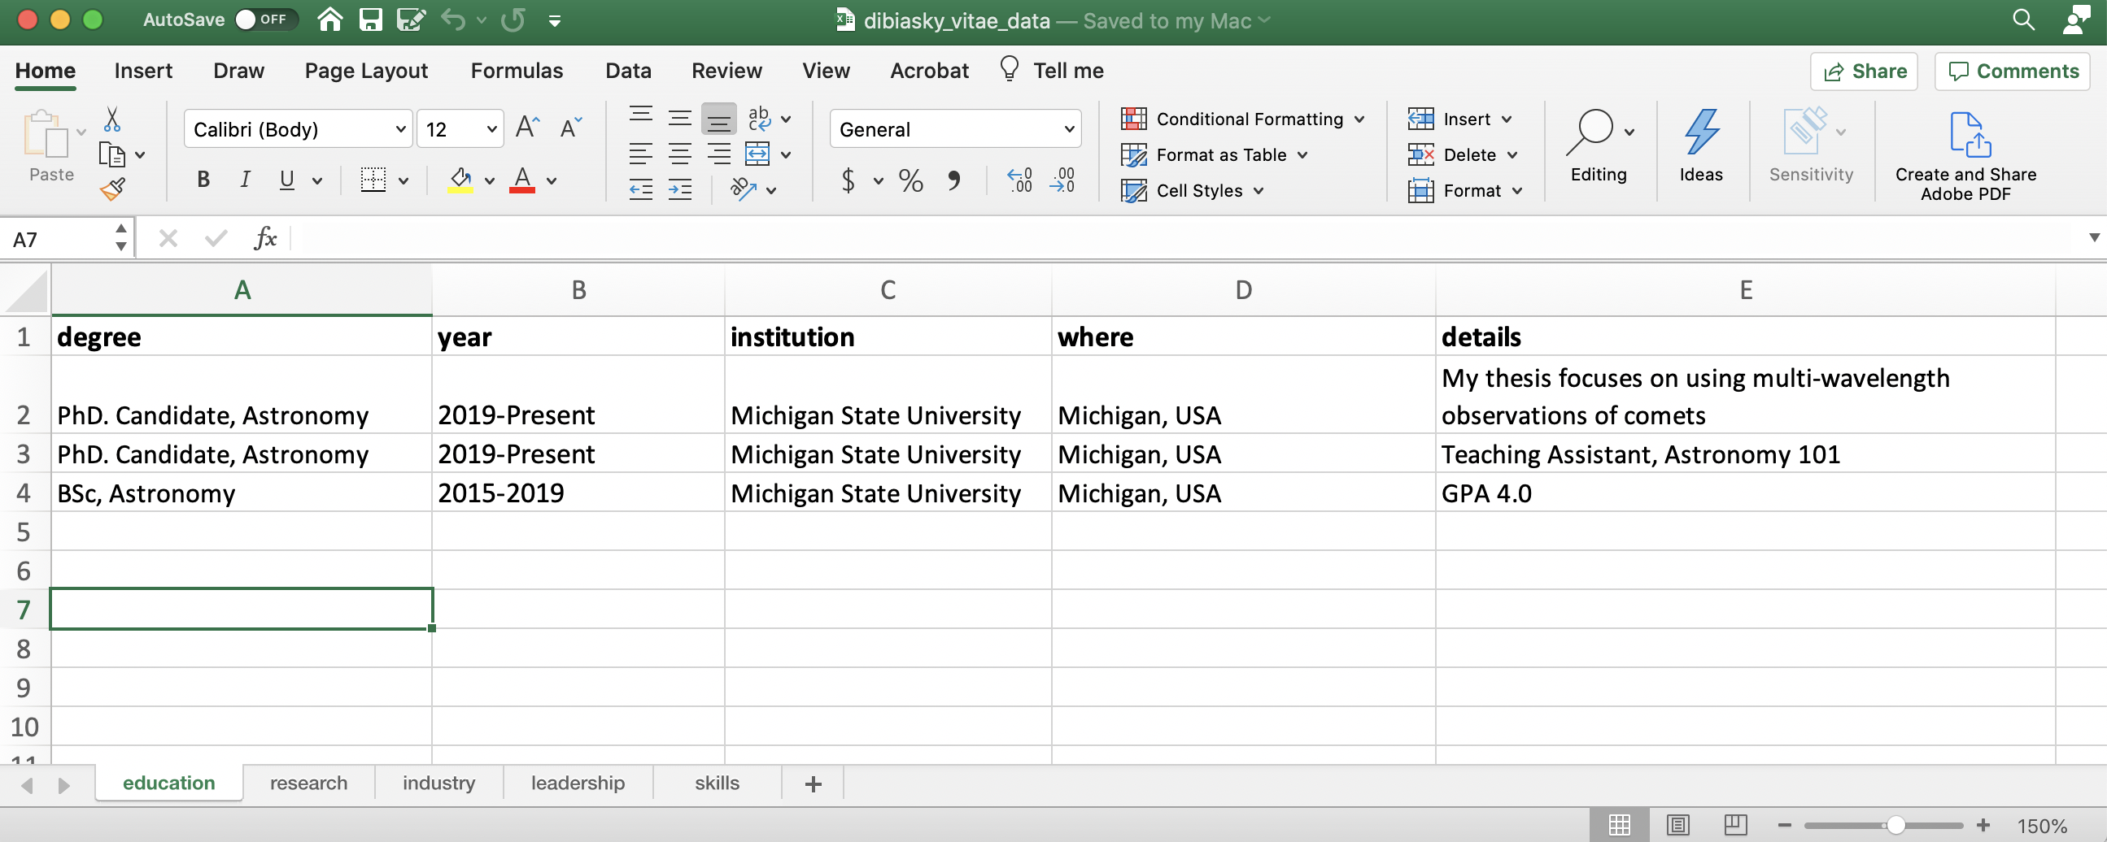2107x842 pixels.
Task: Click the zoom slider handle
Action: [x=1895, y=826]
